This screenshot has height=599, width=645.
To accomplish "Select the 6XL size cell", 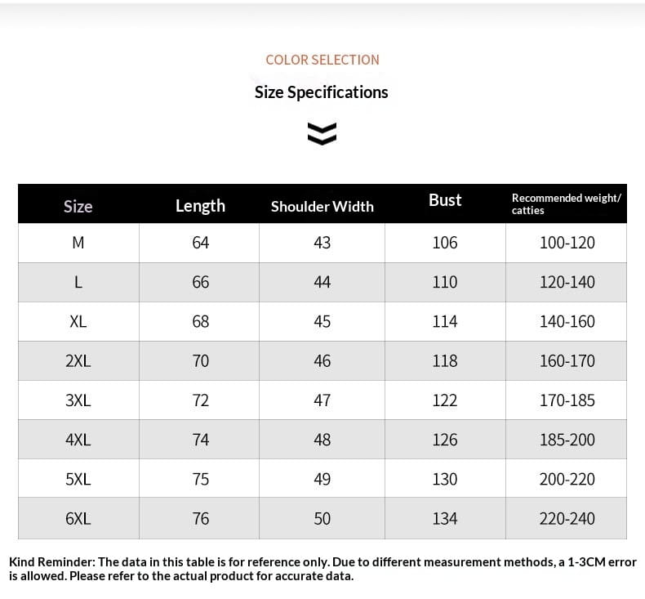I will (78, 518).
